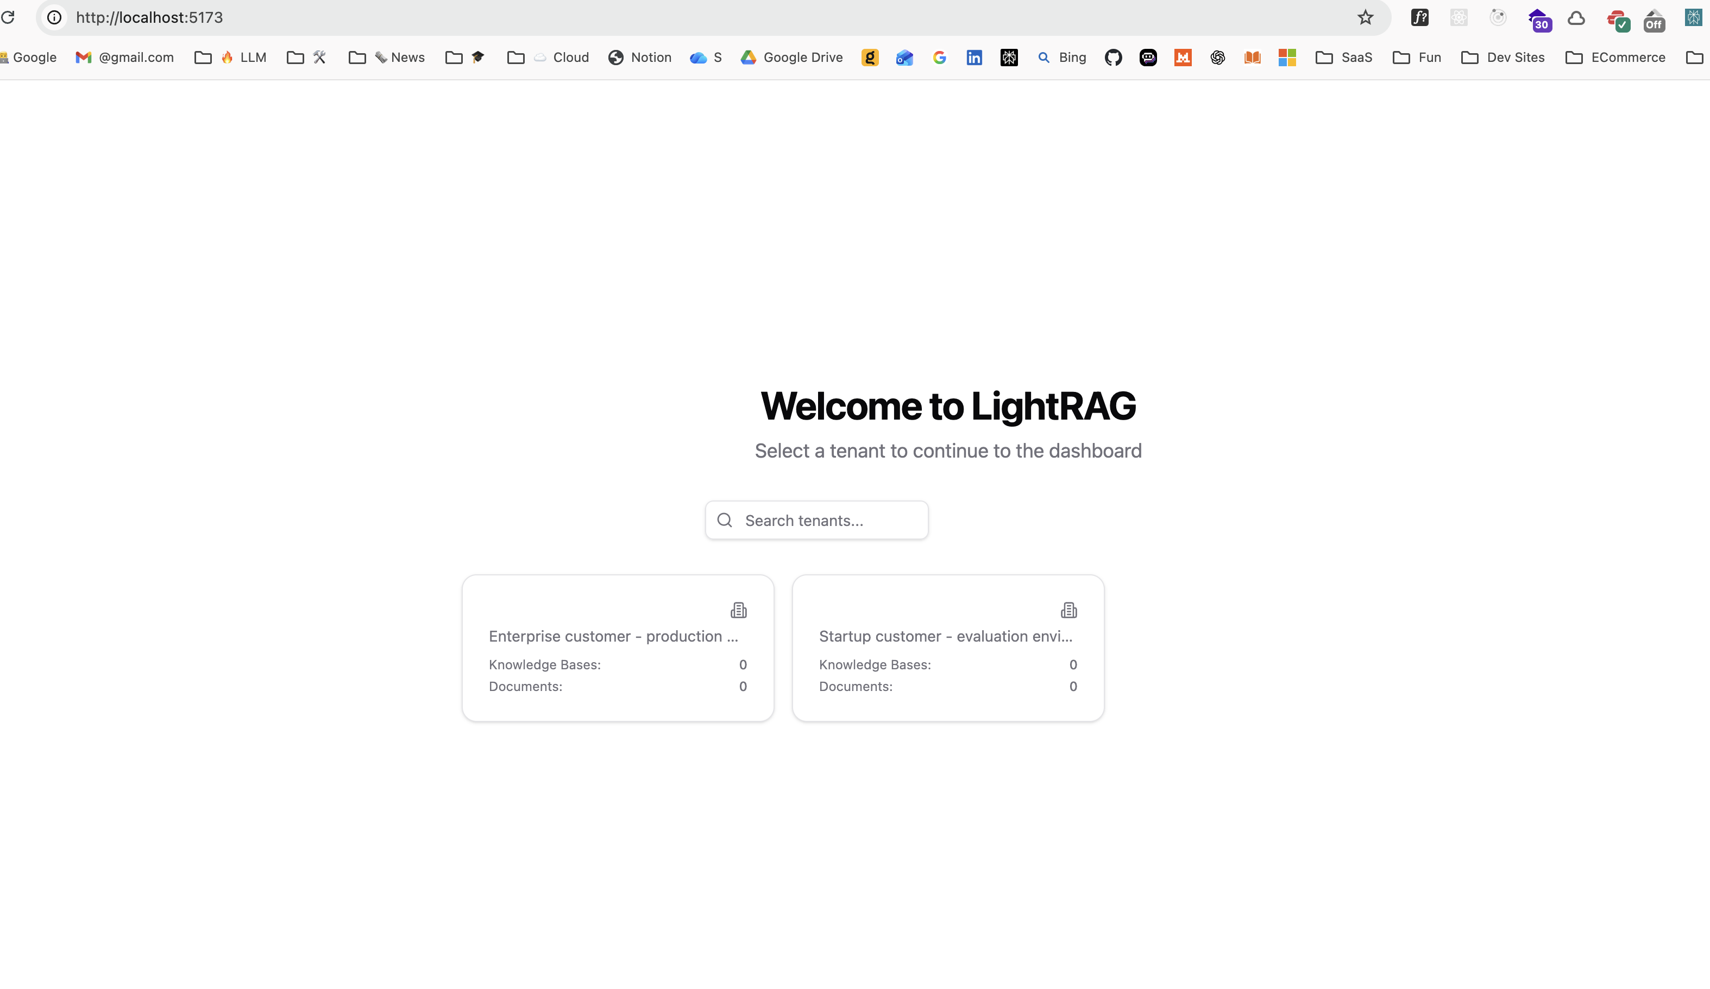Viewport: 1710px width, 989px height.
Task: Toggle the extension showing 'Off' badge
Action: tap(1655, 20)
